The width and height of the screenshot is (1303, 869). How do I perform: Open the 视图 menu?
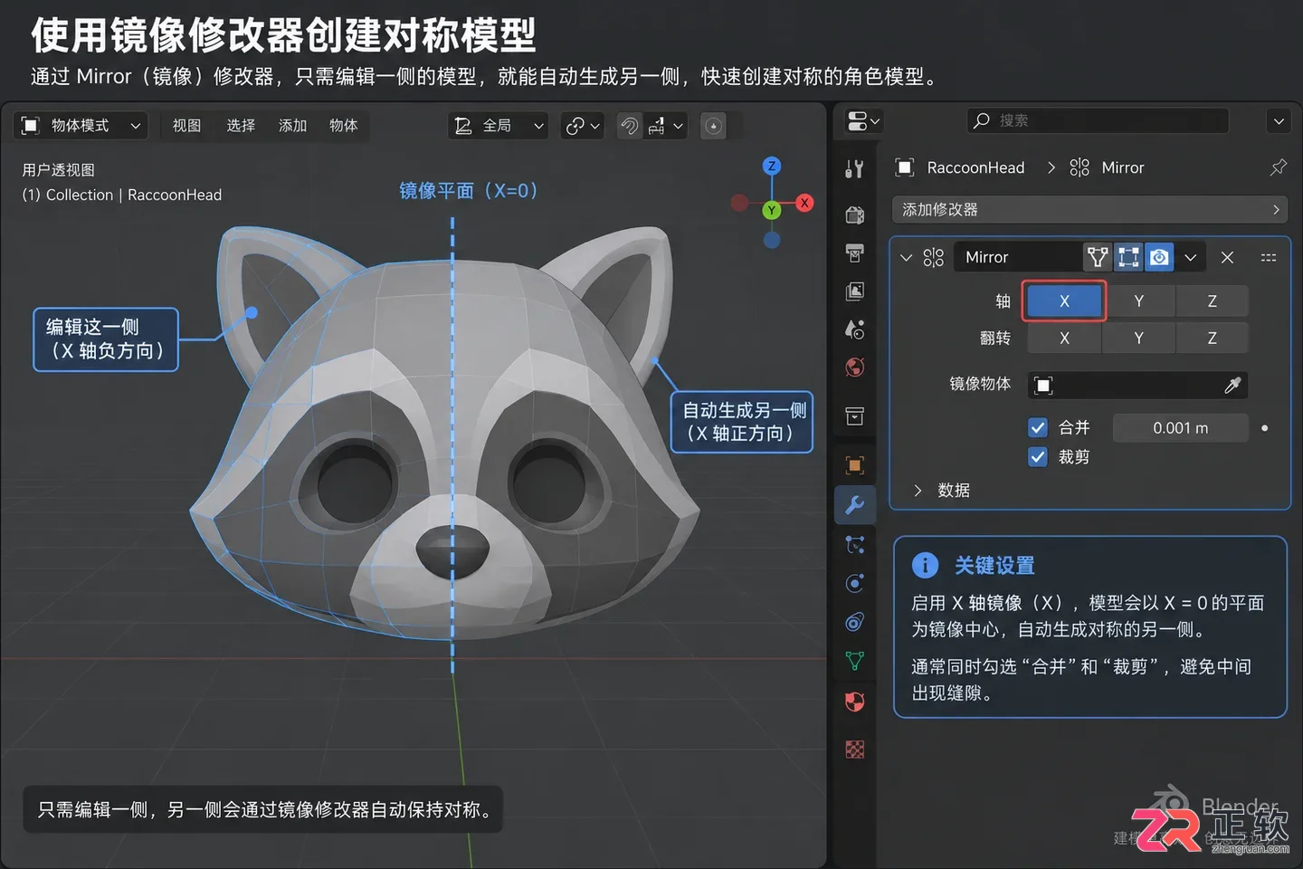click(186, 126)
